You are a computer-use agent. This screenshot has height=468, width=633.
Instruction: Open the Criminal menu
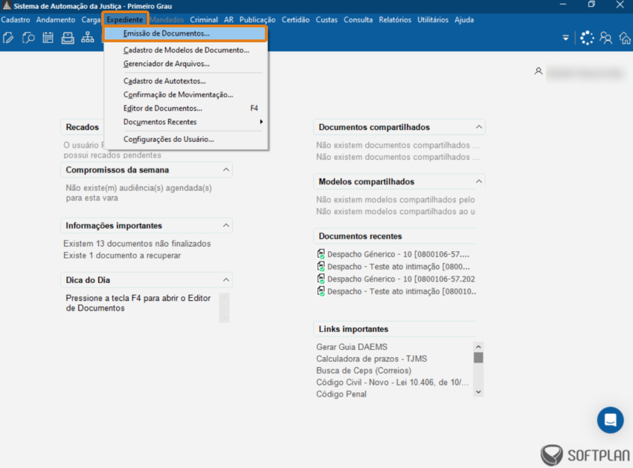coord(204,20)
